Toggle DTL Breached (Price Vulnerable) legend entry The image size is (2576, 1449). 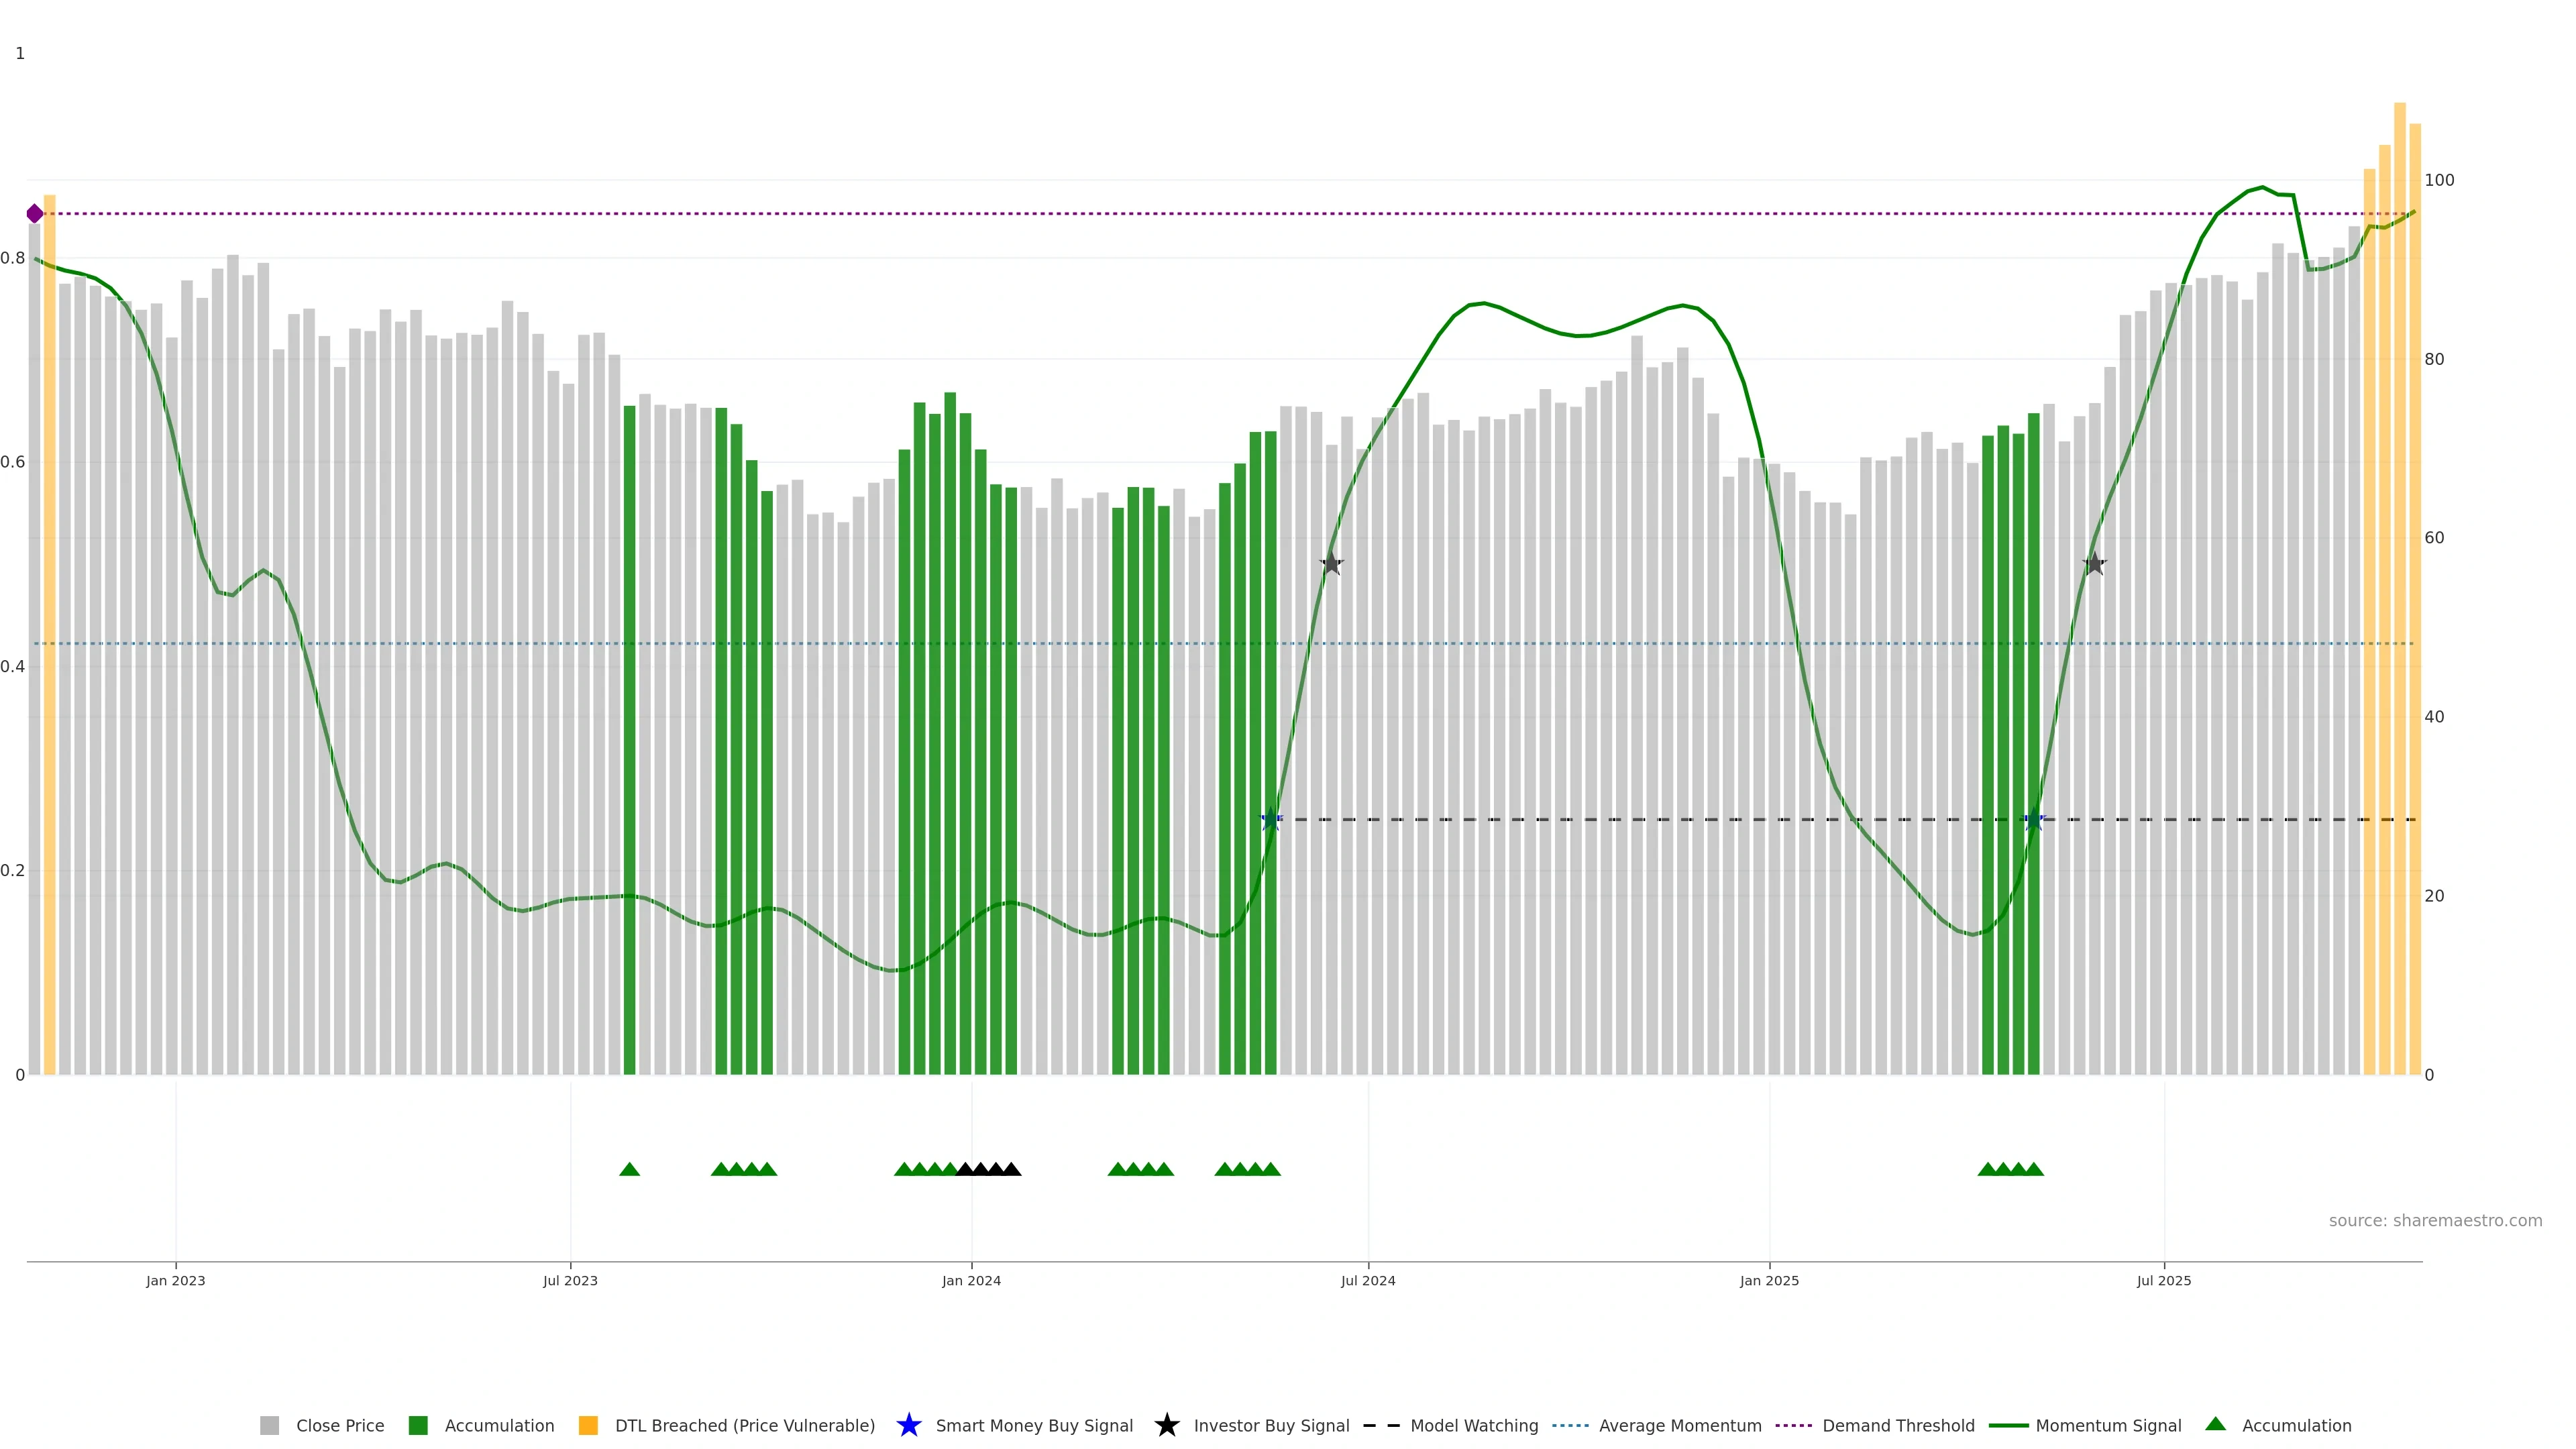coord(744,1426)
